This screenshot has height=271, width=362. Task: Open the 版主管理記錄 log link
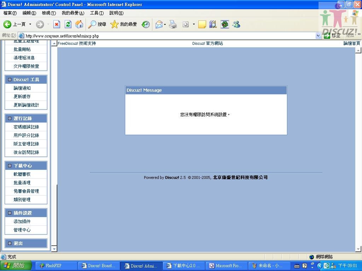tap(26, 144)
